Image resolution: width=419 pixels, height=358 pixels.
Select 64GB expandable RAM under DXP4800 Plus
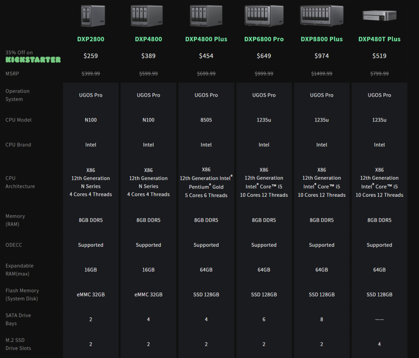(x=206, y=270)
